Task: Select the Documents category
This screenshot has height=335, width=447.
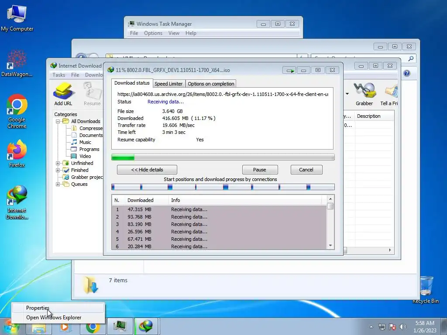Action: click(87, 135)
